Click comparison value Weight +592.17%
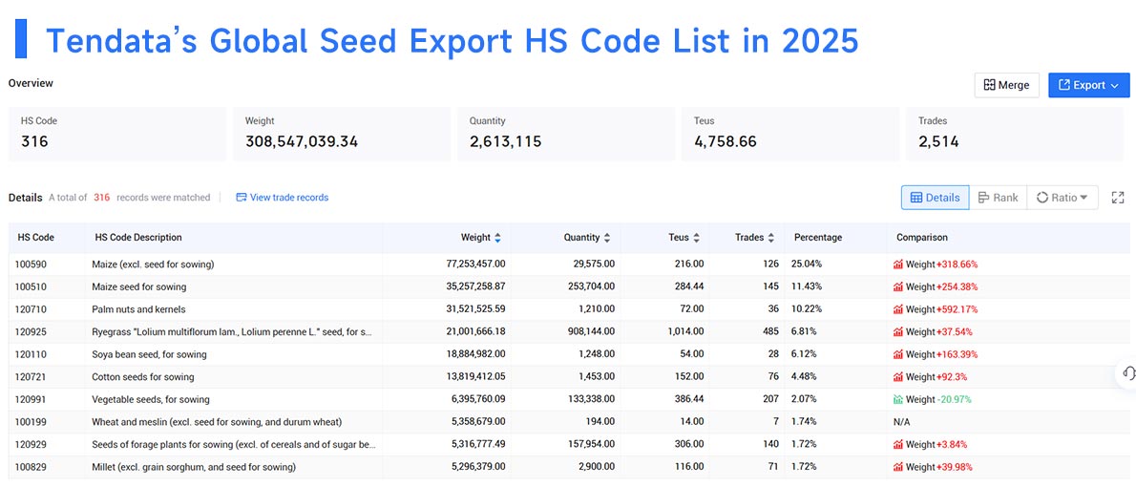 942,309
